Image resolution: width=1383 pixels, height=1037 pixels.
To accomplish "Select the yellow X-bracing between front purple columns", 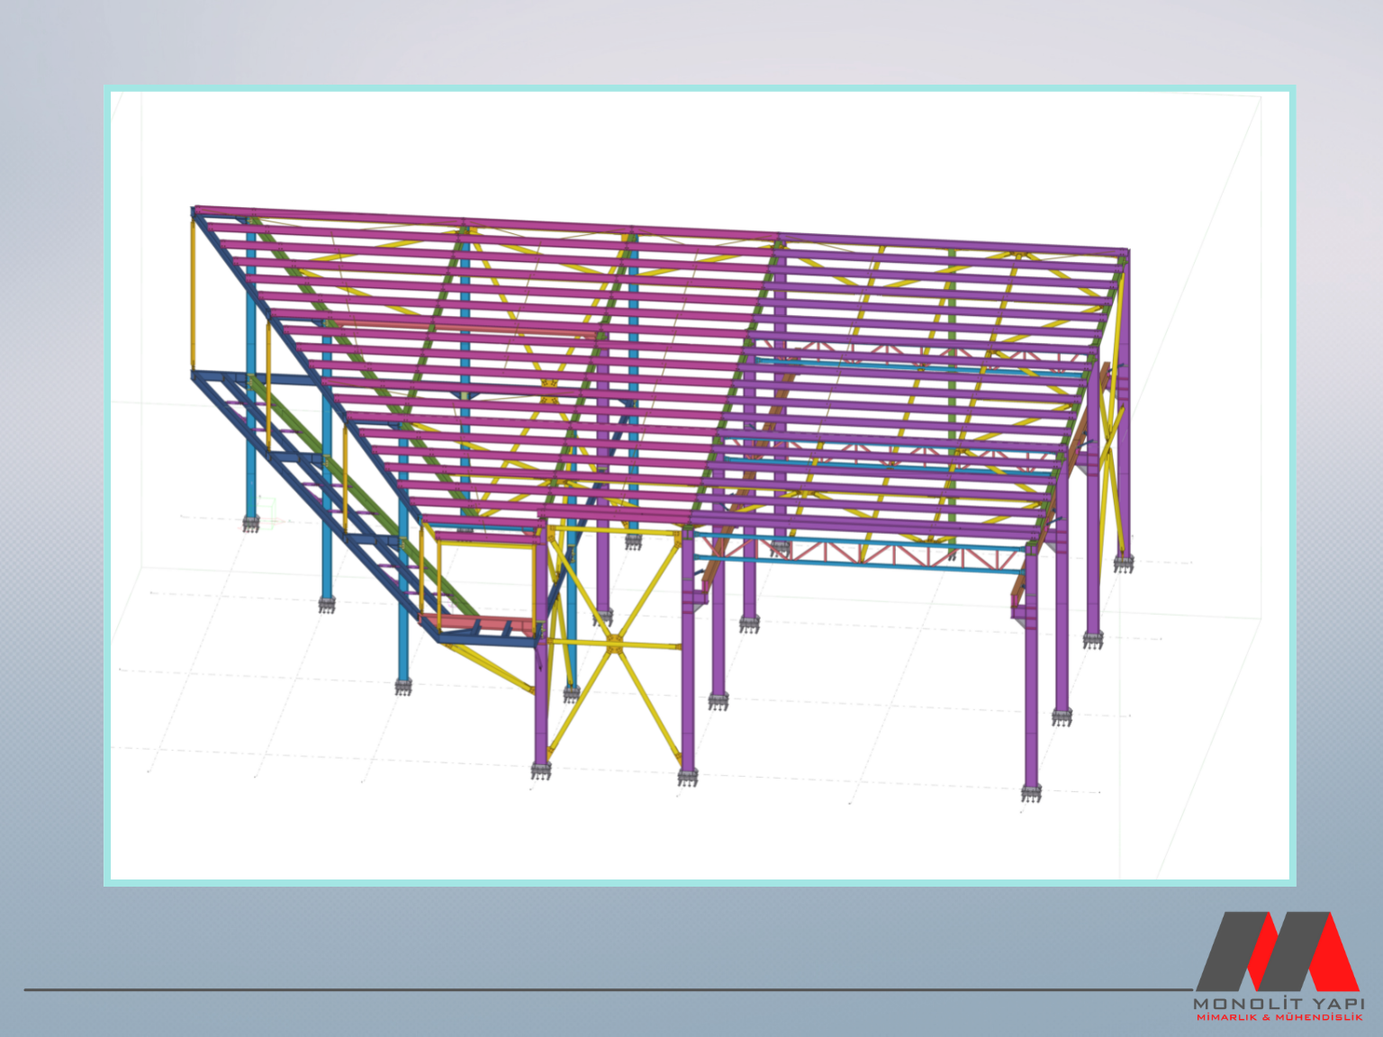I will click(614, 641).
